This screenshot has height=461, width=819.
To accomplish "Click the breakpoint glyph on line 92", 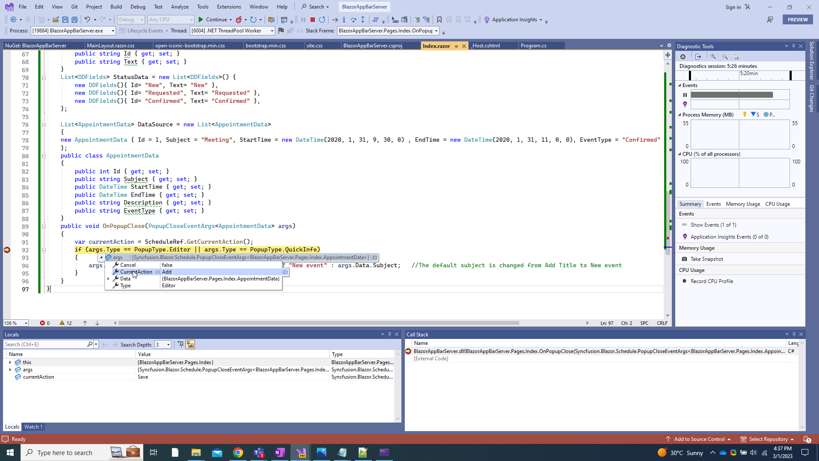I will tap(7, 250).
